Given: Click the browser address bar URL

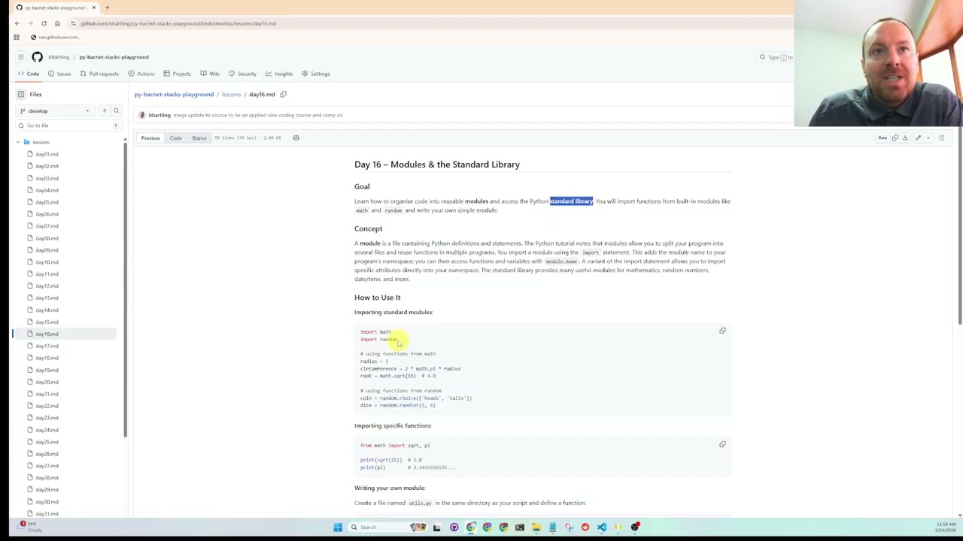Looking at the screenshot, I should 178,23.
